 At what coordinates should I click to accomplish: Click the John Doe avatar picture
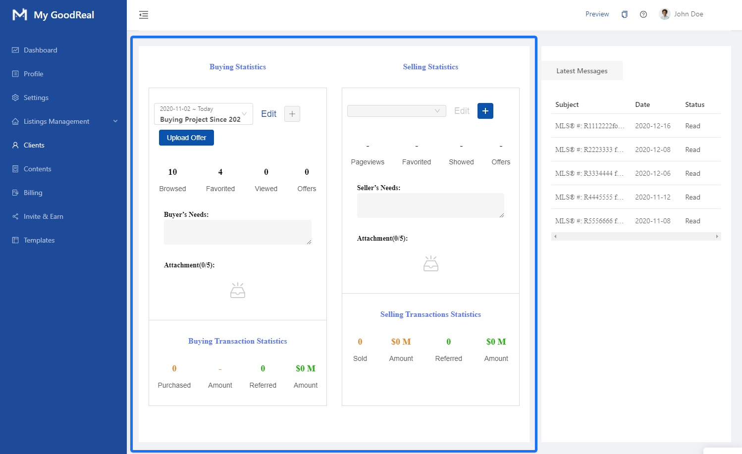665,14
